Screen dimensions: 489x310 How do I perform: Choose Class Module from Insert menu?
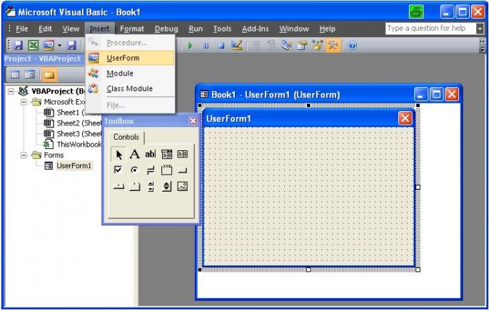tap(130, 88)
